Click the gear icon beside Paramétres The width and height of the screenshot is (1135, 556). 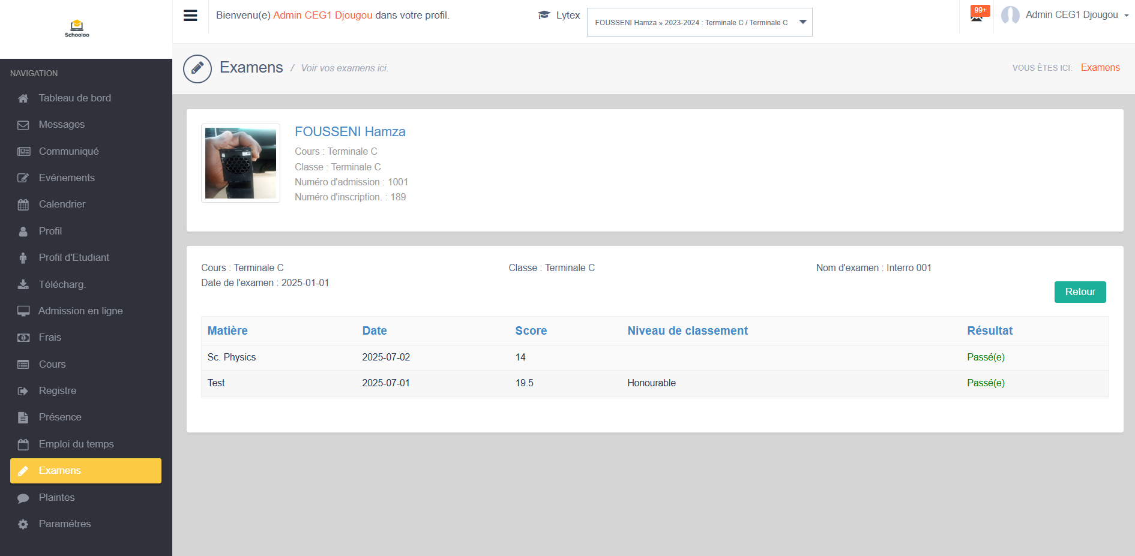(x=23, y=524)
